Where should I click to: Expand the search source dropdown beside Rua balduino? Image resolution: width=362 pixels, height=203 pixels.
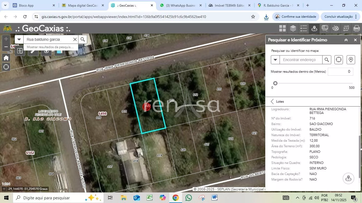tap(19, 39)
